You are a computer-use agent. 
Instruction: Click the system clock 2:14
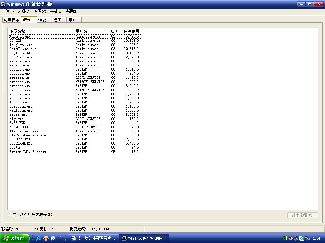(316, 238)
